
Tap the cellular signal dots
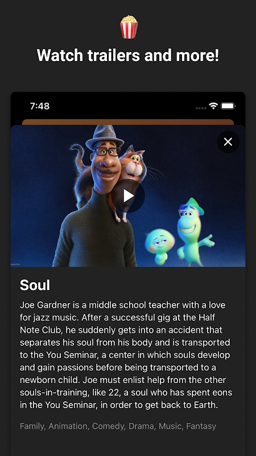click(x=201, y=108)
